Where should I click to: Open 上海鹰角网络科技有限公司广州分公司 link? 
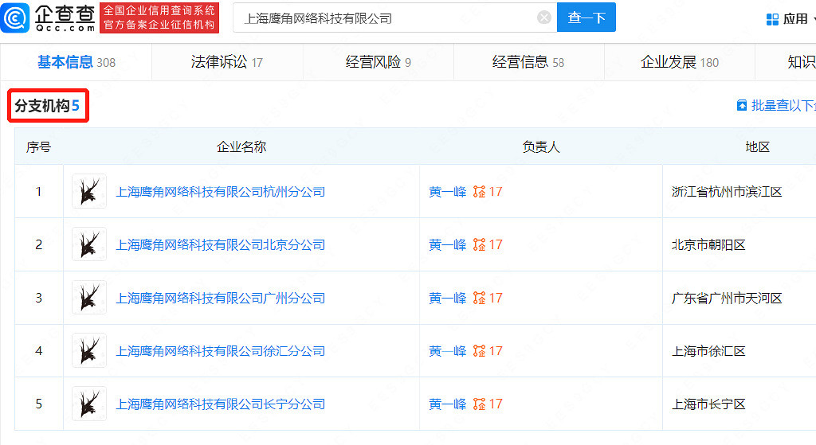point(221,299)
